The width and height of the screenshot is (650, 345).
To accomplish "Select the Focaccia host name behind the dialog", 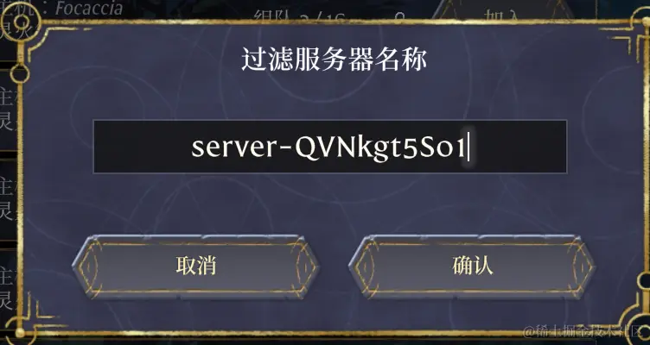I will coord(89,9).
